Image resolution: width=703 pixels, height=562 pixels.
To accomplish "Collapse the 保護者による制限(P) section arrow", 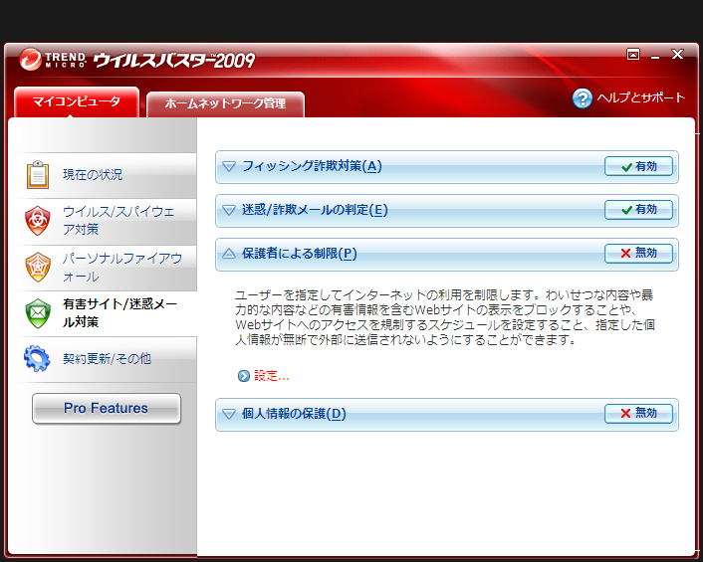I will pyautogui.click(x=229, y=254).
